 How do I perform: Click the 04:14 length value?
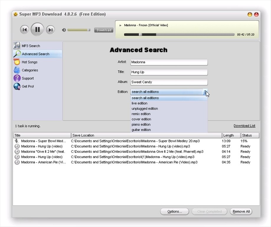click(226, 152)
